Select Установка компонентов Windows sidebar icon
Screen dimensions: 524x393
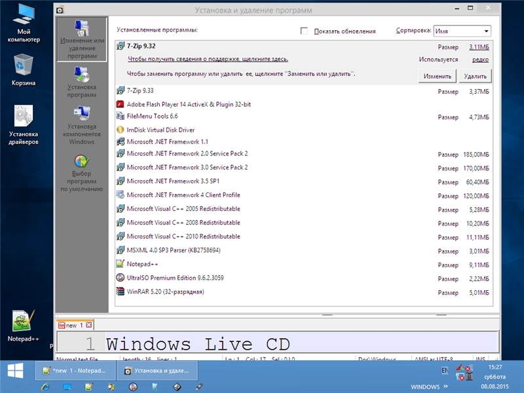point(81,125)
